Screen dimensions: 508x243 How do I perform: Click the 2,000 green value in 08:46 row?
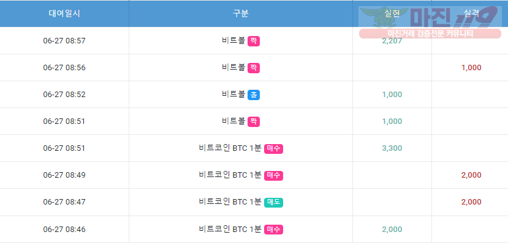(x=392, y=230)
